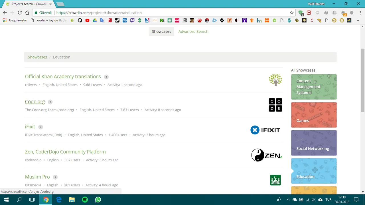Viewport: 365px width, 205px height.
Task: Click info icon next to iFixit
Action: [x=40, y=127]
